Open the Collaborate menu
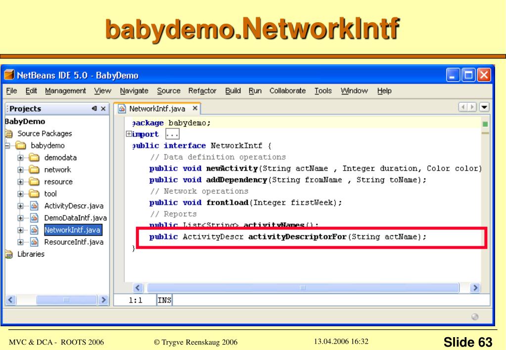The width and height of the screenshot is (506, 350). coord(287,91)
